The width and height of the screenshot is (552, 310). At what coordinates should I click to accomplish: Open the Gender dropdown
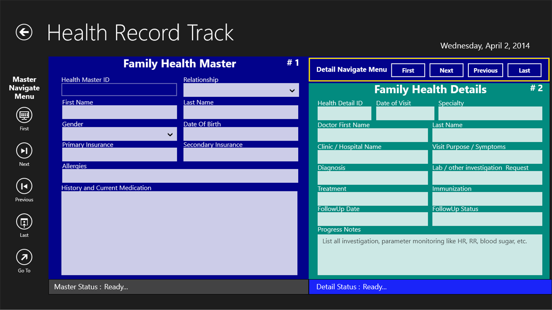tap(119, 134)
